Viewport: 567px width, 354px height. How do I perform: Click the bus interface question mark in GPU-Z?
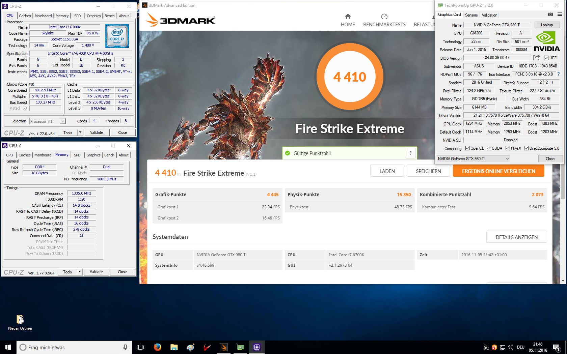pyautogui.click(x=559, y=74)
